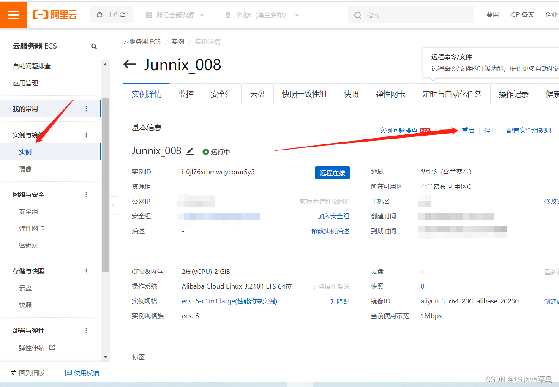The height and width of the screenshot is (387, 559).
Task: Click 配置安全组规则 link
Action: (x=529, y=130)
